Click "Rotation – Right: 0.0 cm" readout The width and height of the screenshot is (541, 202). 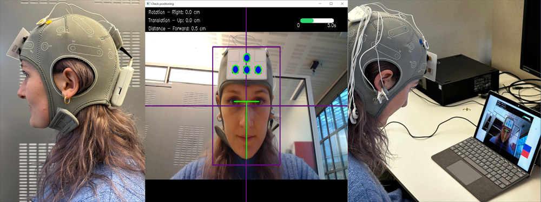tap(174, 12)
